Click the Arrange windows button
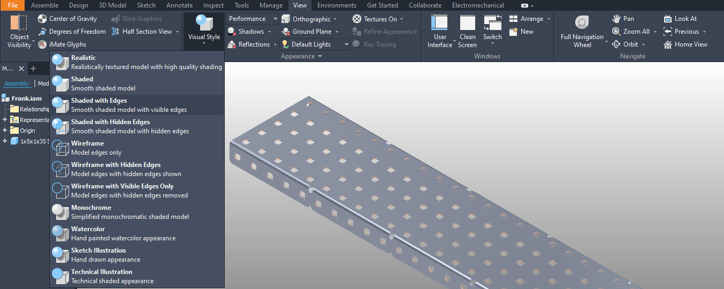The width and height of the screenshot is (724, 289). [x=529, y=19]
